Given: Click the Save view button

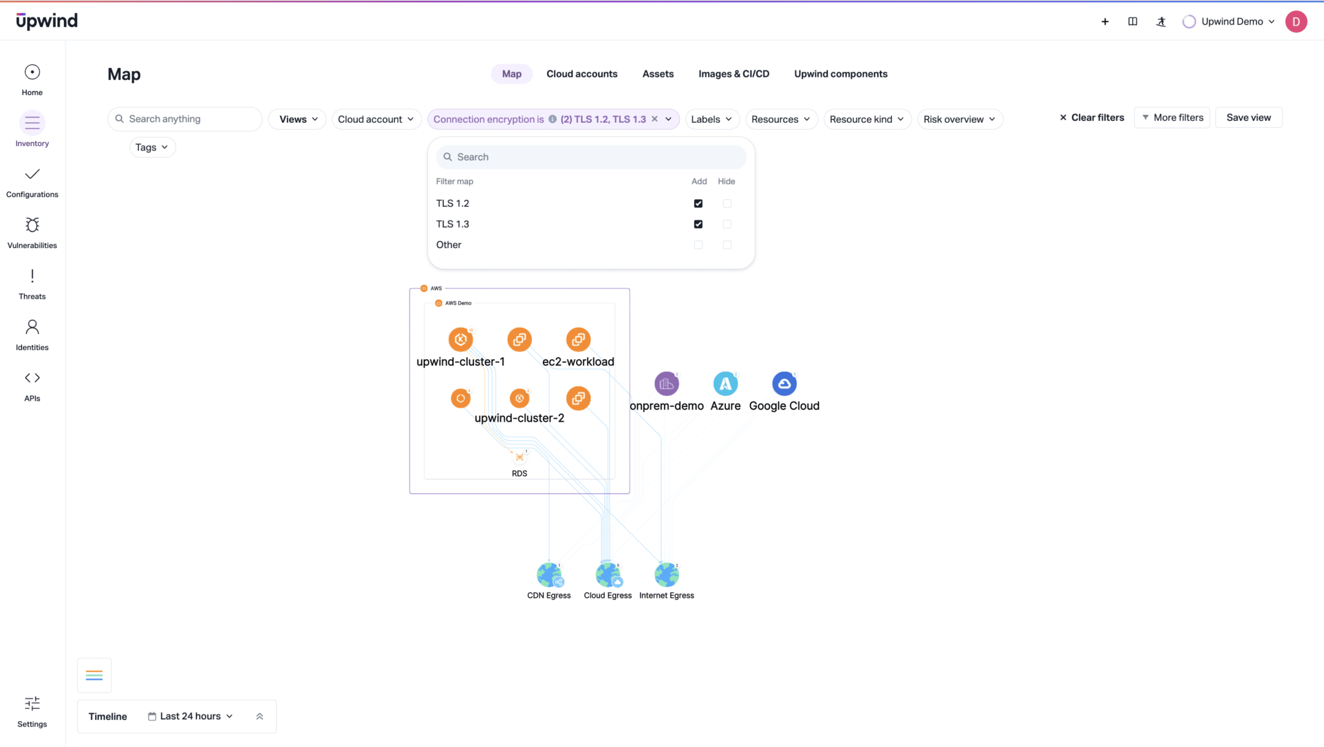Looking at the screenshot, I should [x=1248, y=118].
